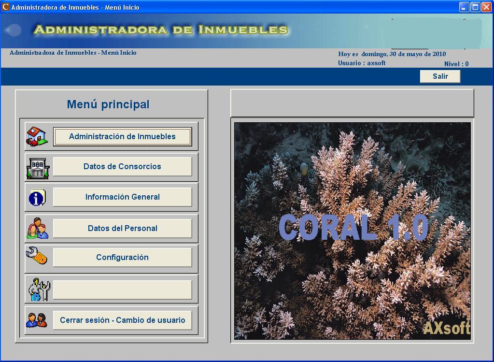Click Cerrar sesión - Cambio de usuario
The height and width of the screenshot is (362, 494).
click(122, 320)
